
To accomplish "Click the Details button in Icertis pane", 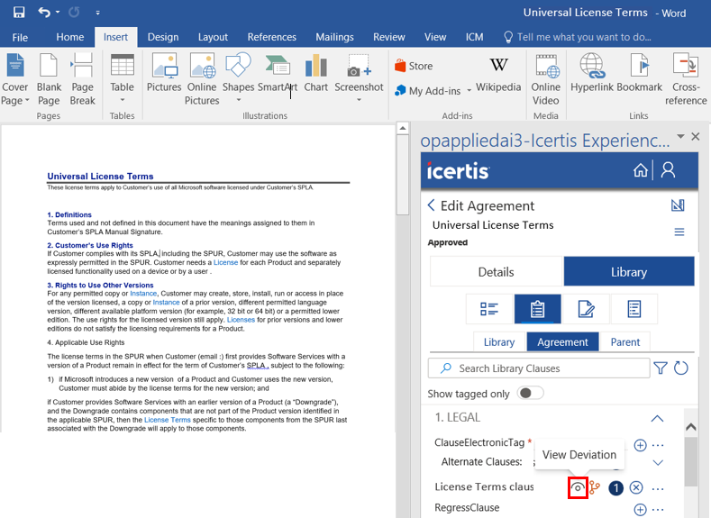I will tap(496, 271).
